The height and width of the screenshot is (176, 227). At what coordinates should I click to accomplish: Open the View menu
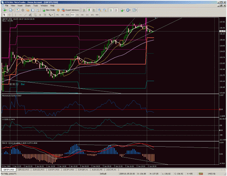13,5
